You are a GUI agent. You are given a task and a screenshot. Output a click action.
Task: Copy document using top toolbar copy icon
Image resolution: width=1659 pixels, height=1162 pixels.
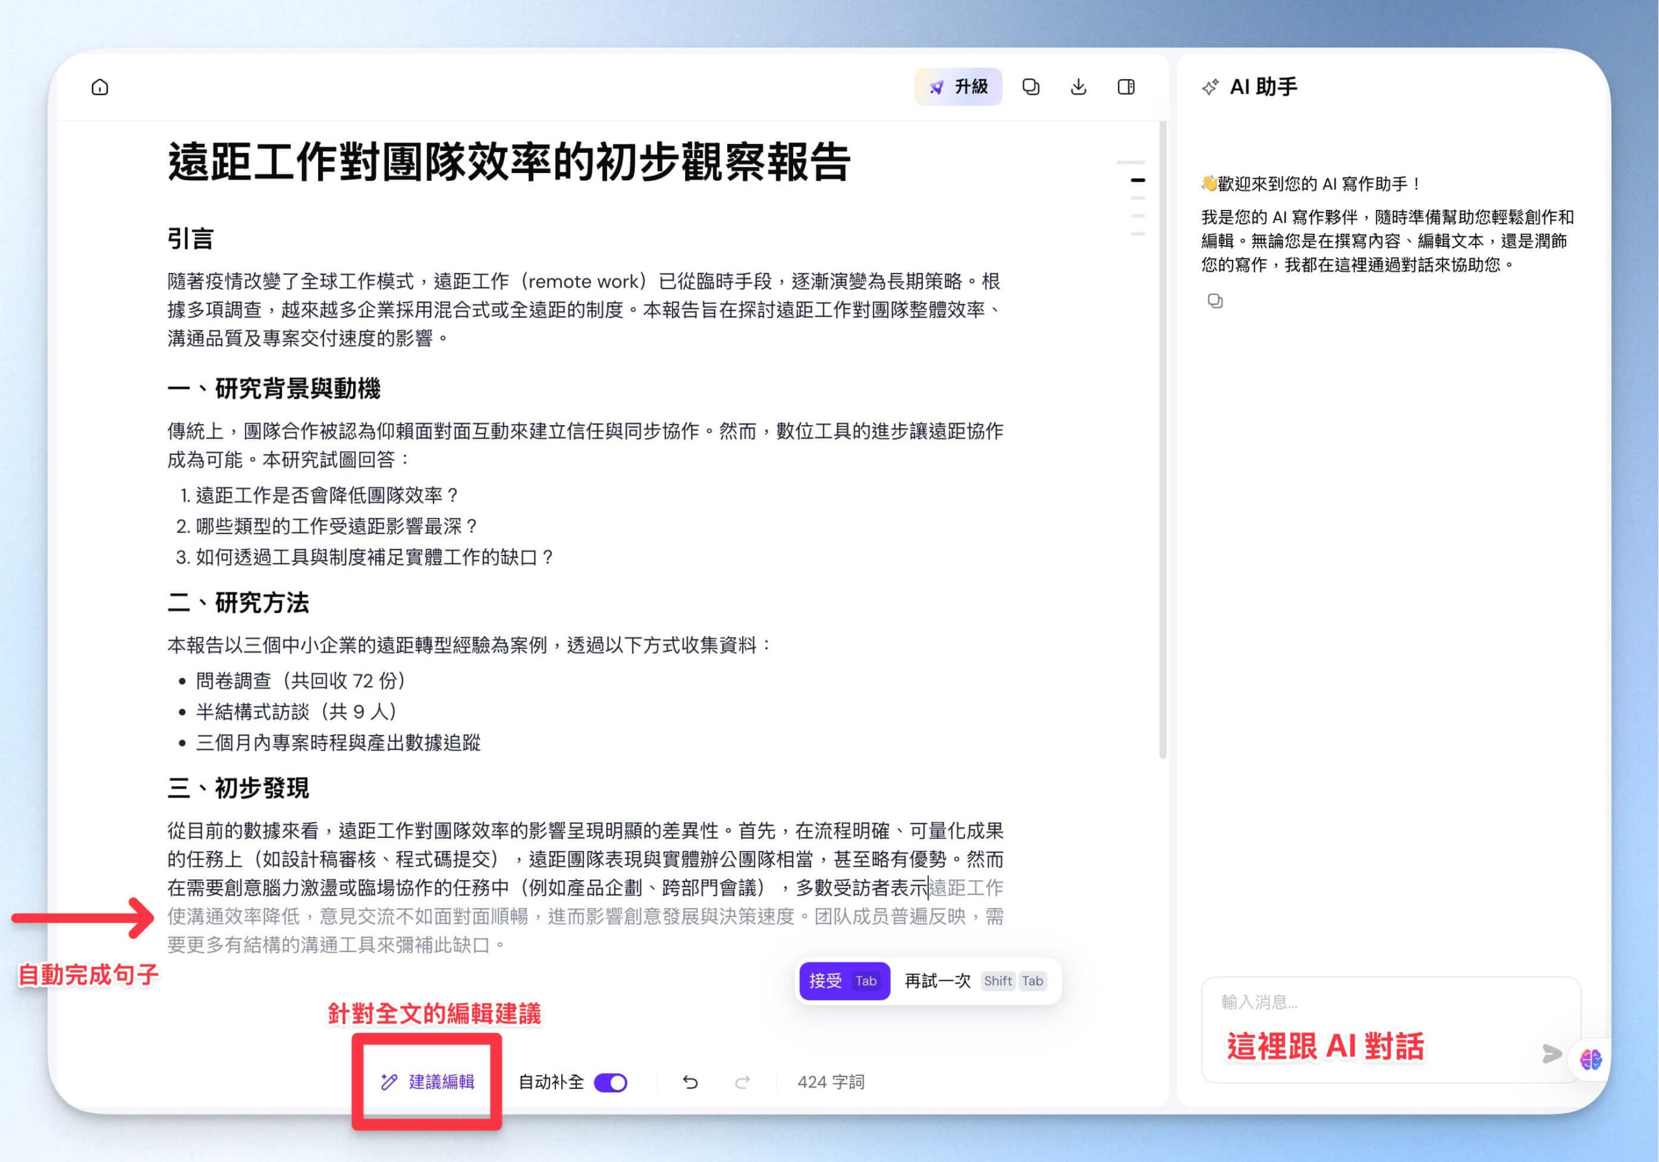point(1030,87)
